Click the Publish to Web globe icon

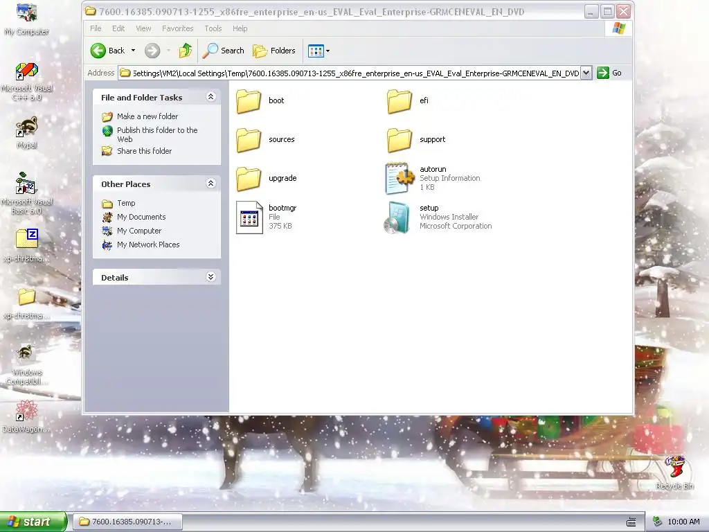click(107, 131)
